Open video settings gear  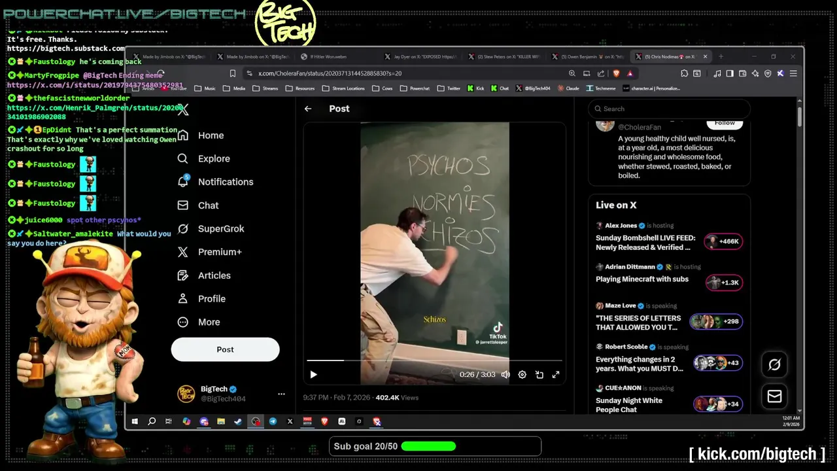pyautogui.click(x=522, y=374)
